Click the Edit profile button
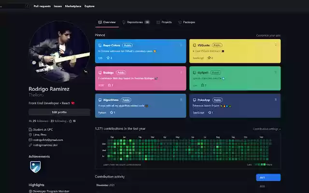Image resolution: width=309 pixels, height=193 pixels. click(59, 112)
